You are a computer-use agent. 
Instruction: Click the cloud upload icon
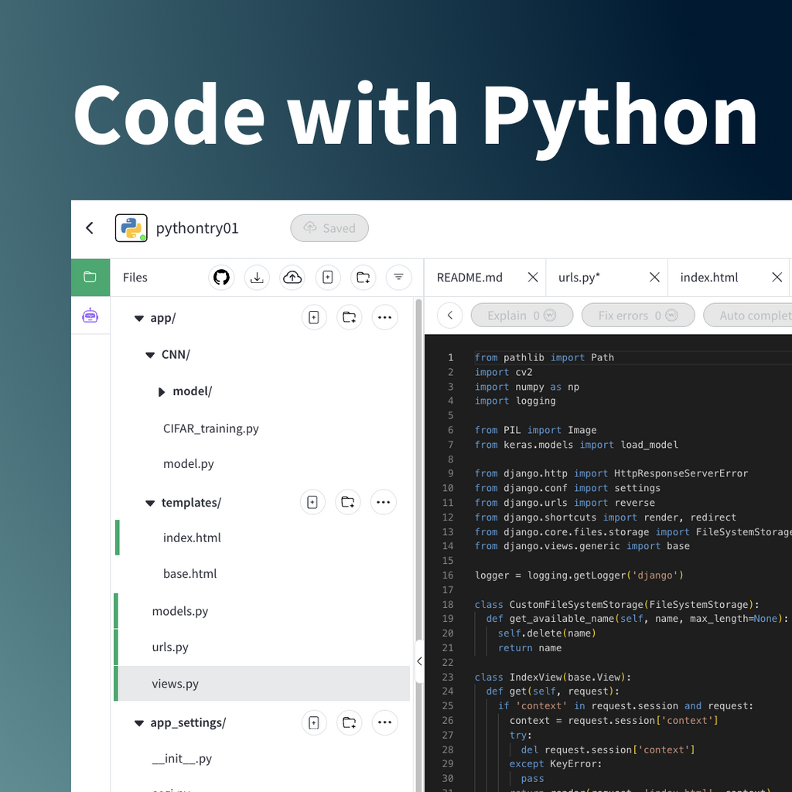292,277
